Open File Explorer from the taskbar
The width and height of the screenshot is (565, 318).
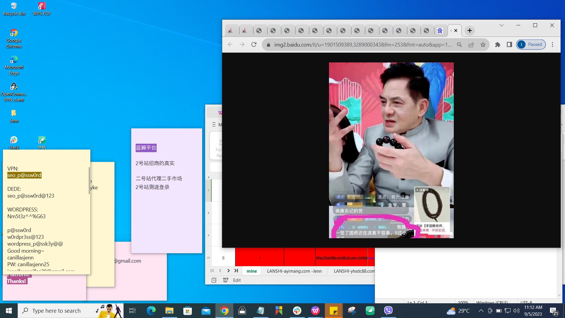[169, 311]
